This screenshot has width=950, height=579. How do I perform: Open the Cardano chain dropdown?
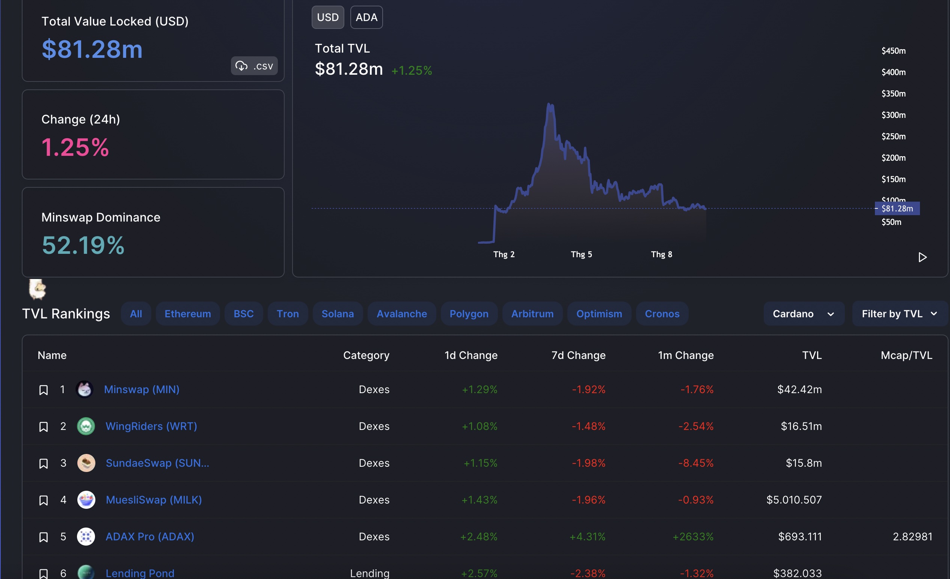tap(804, 314)
